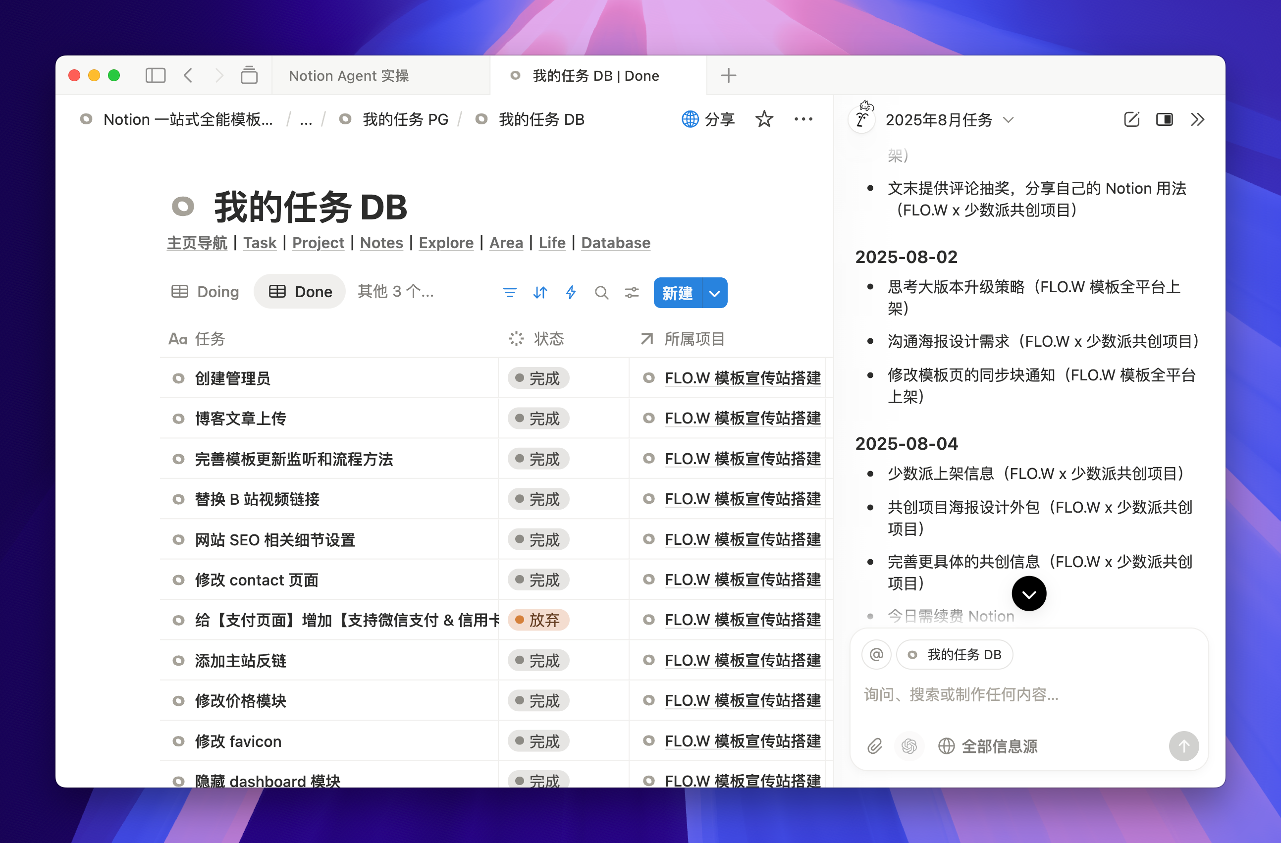Open the 创建管理员 task
Viewport: 1281px width, 843px height.
click(232, 378)
